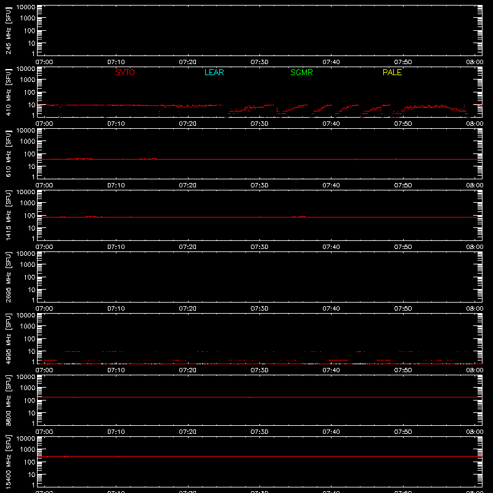
Task: Select the 1415 MHz [SFU] axis title
Action: (x=8, y=215)
